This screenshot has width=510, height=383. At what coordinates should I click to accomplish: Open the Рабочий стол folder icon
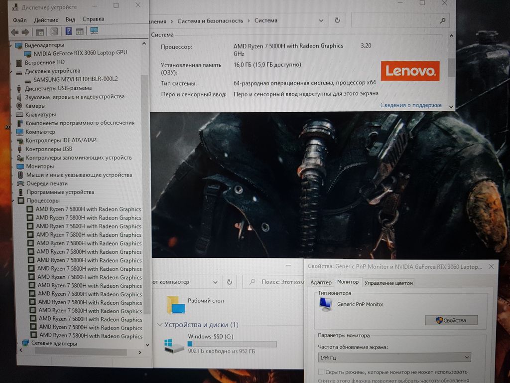[175, 305]
